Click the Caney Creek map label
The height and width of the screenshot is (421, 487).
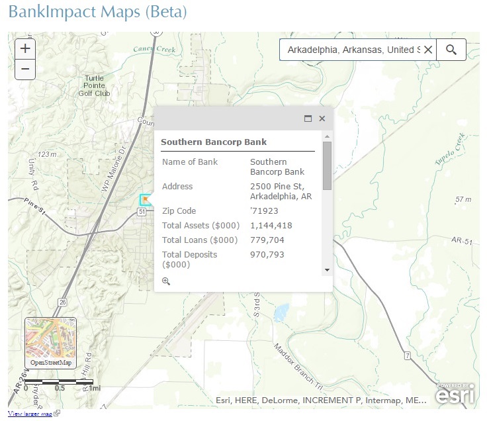(x=154, y=49)
